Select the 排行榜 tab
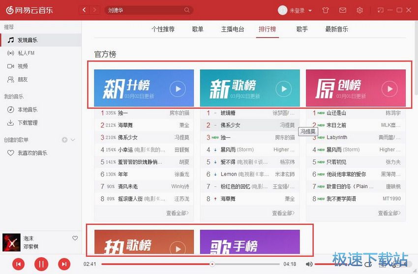This screenshot has width=418, height=274. [267, 29]
